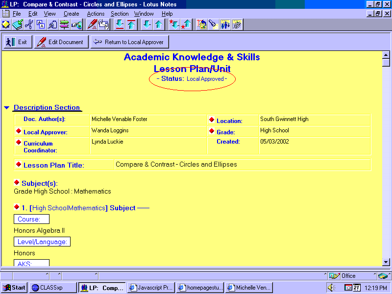Image resolution: width=392 pixels, height=294 pixels.
Task: Click the plain down arrow navigate icon
Action: click(x=147, y=24)
